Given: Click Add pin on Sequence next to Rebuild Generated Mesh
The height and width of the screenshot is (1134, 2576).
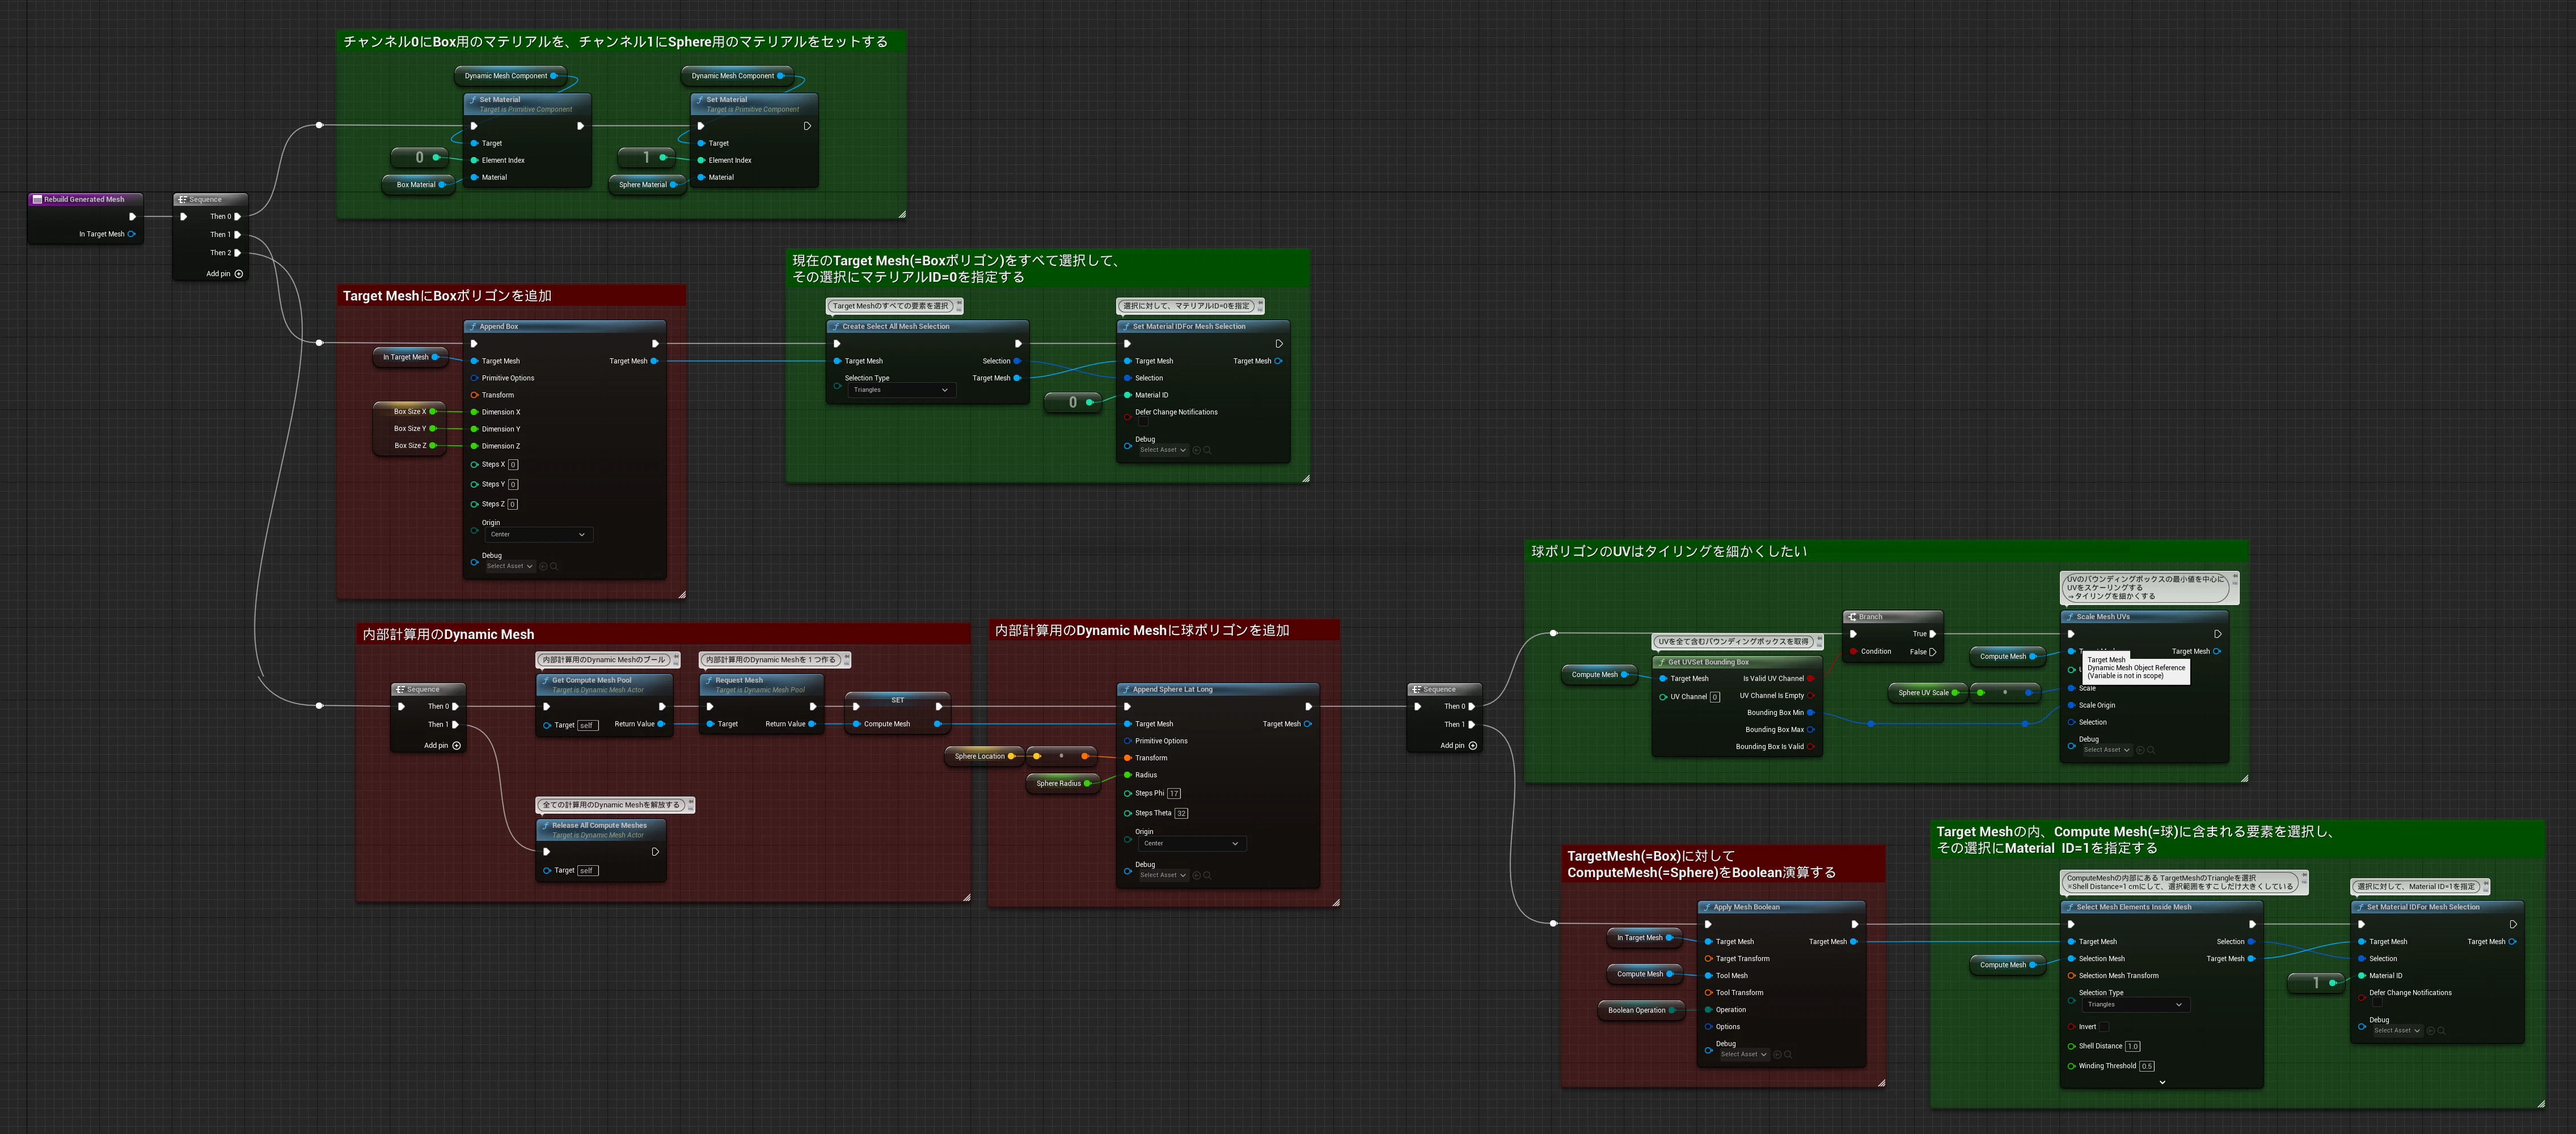Looking at the screenshot, I should 224,274.
